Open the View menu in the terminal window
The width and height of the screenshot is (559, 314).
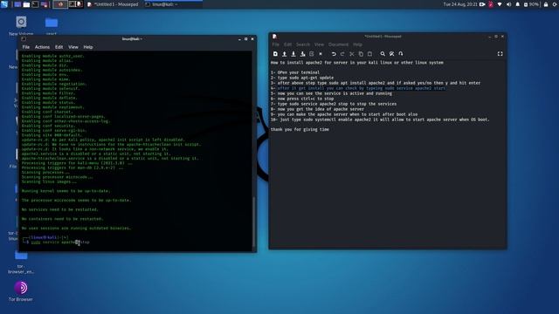click(x=73, y=47)
